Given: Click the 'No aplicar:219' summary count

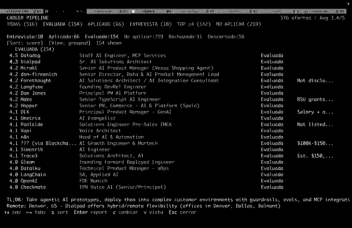Looking at the screenshot, I should pos(143,36).
